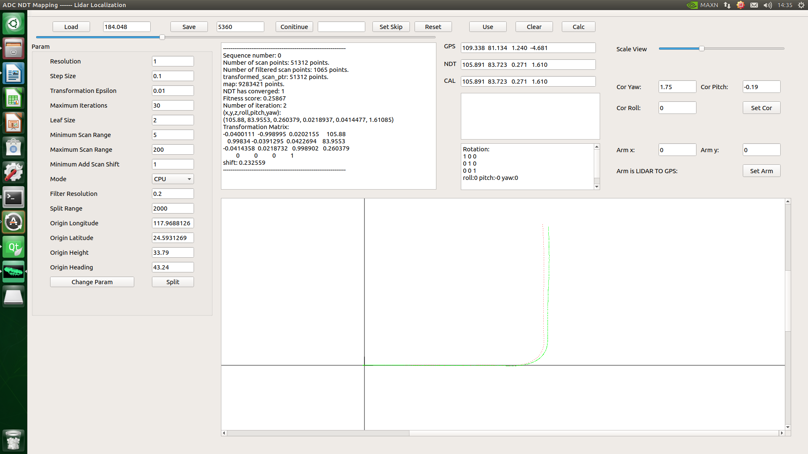Open LibreOffice Writer from the dock
The height and width of the screenshot is (454, 808).
point(13,74)
